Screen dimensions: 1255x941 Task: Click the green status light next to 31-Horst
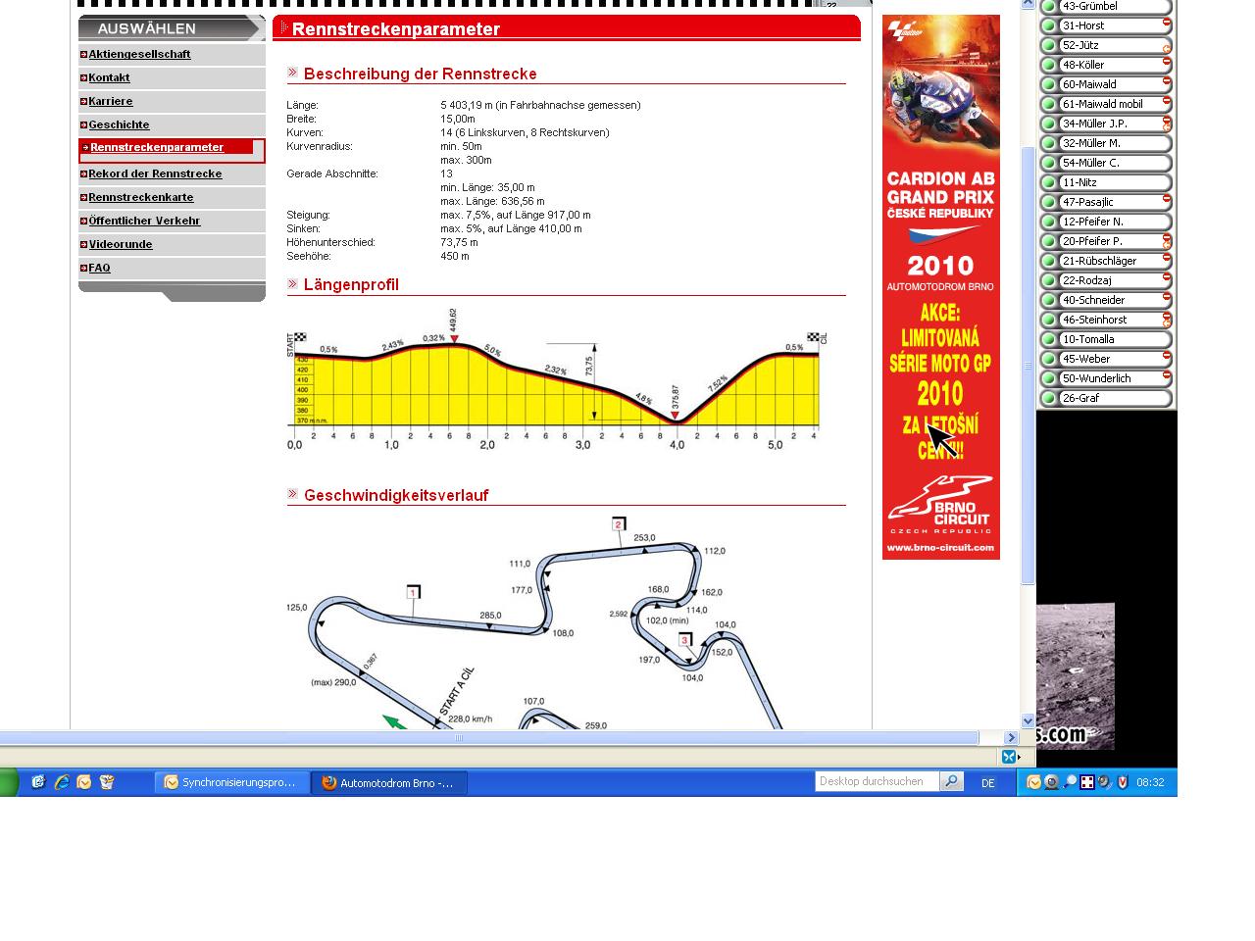1049,25
